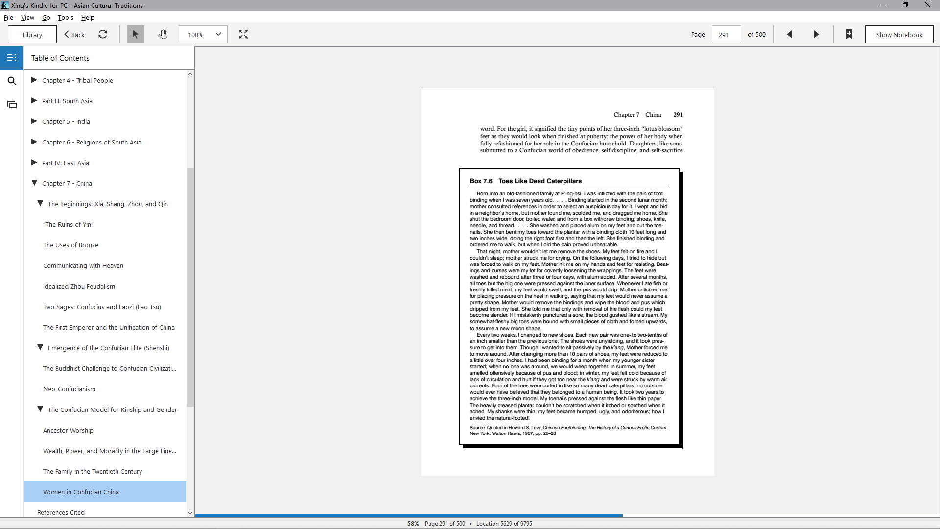Select the hand pan tool
The width and height of the screenshot is (940, 529).
click(x=163, y=34)
